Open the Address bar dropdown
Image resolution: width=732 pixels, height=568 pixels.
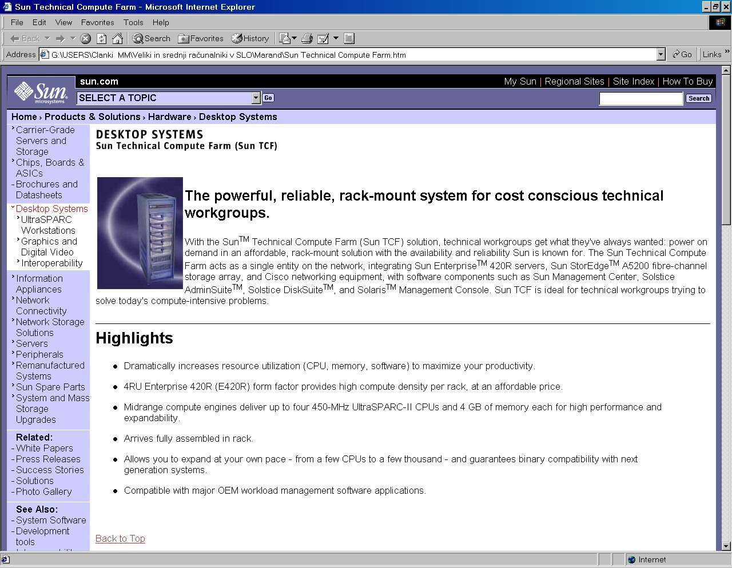coord(661,54)
